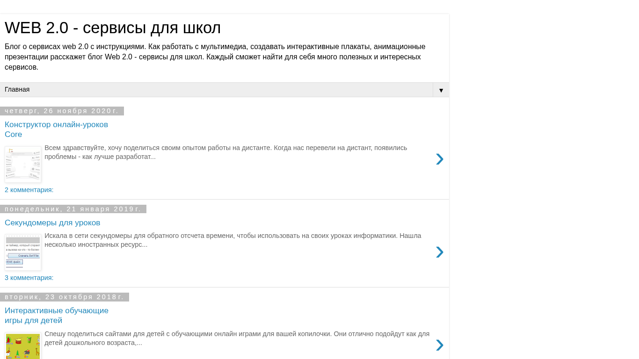Click chevron arrow next to children's games post

[x=439, y=345]
